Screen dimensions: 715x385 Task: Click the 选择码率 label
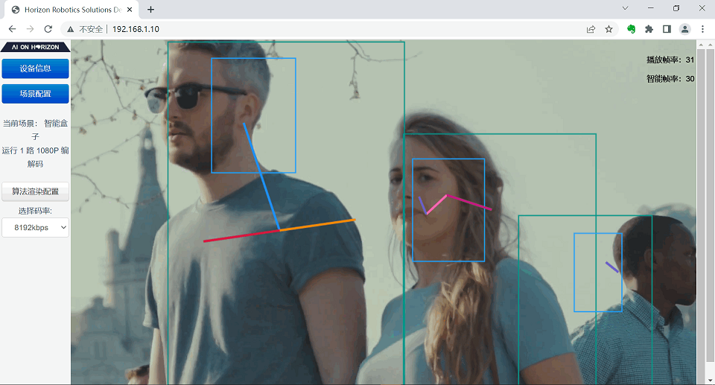35,211
